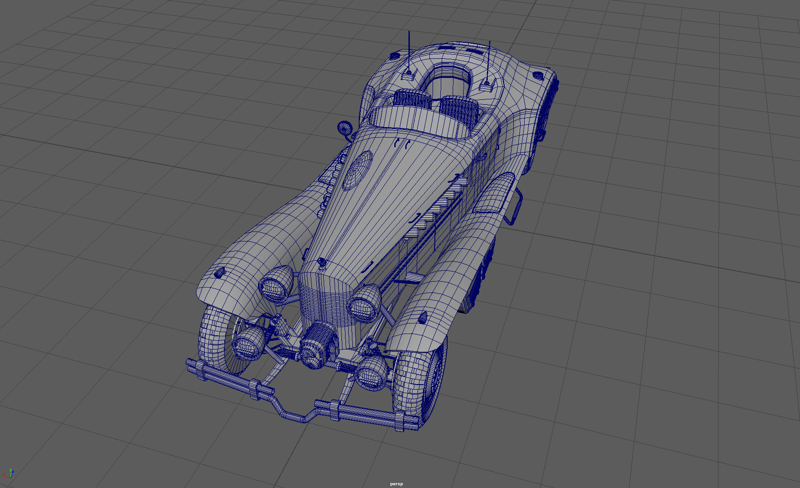
Task: Select the car's front bumper bar
Action: point(303,396)
